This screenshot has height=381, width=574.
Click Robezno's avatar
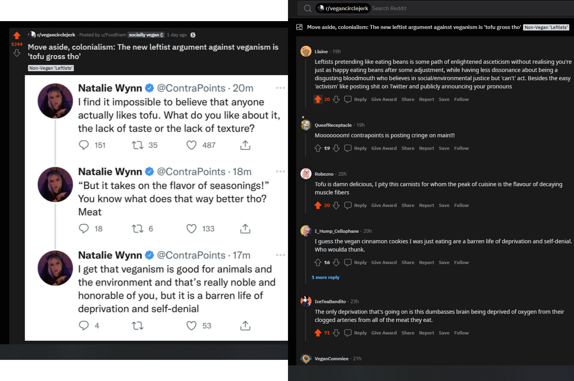click(x=306, y=174)
